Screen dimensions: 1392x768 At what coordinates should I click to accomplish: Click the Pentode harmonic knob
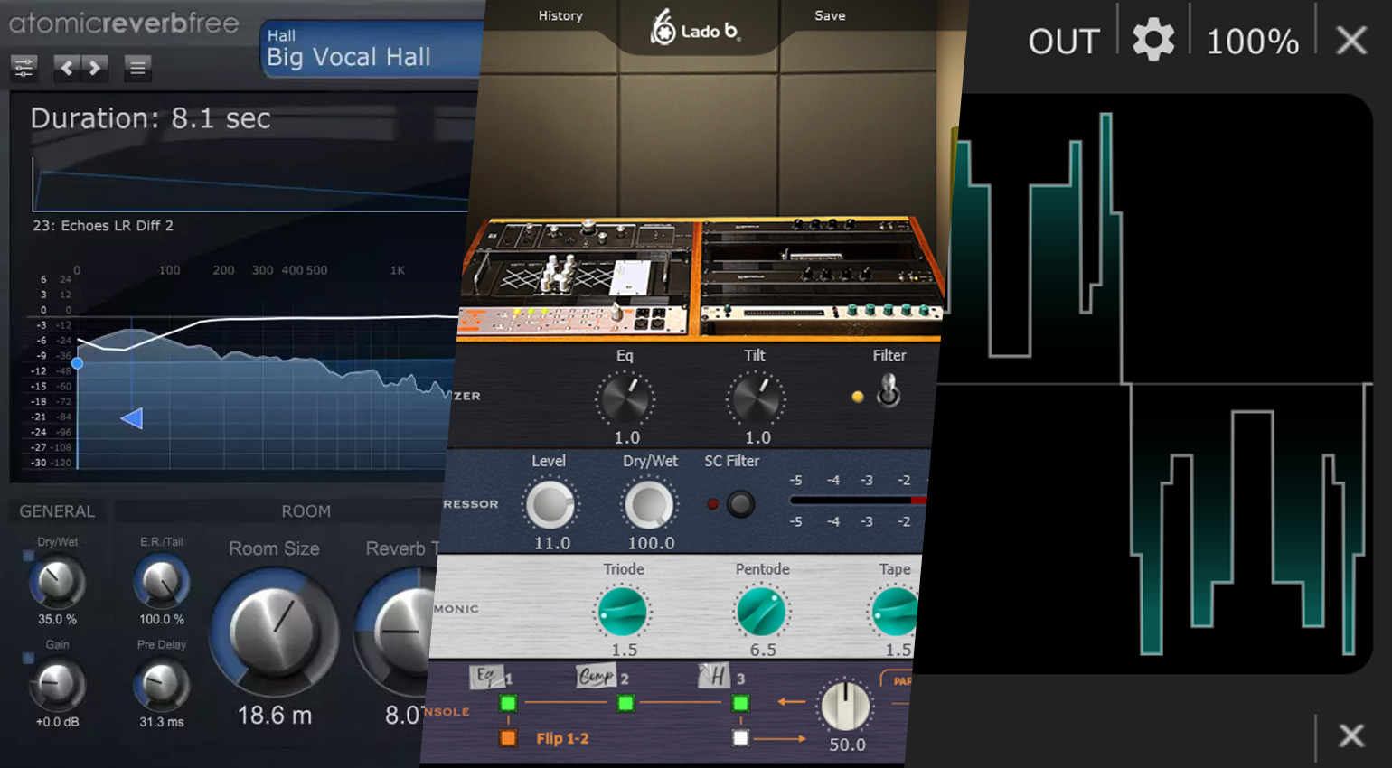pyautogui.click(x=761, y=611)
